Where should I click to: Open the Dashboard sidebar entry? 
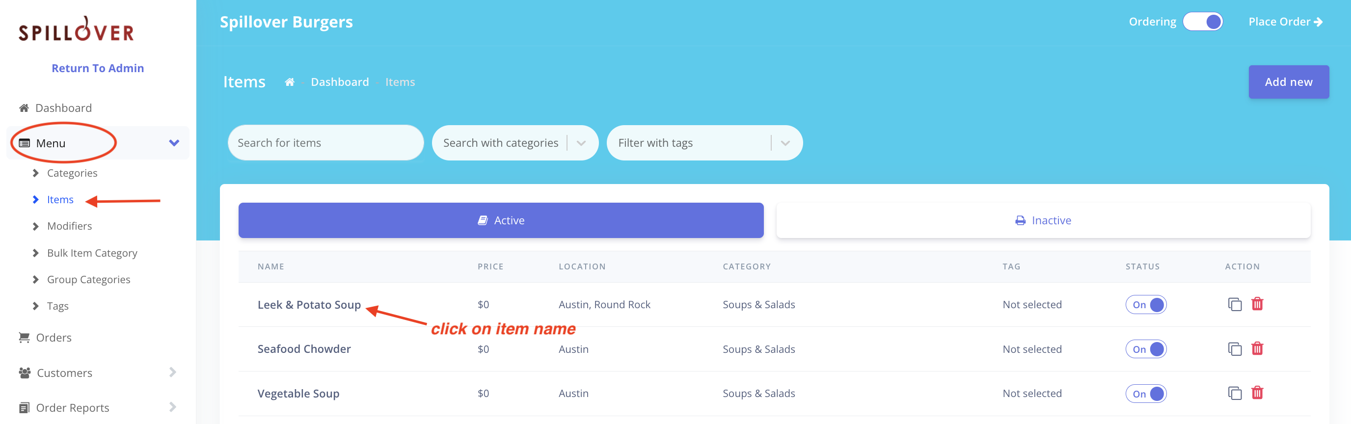point(63,108)
